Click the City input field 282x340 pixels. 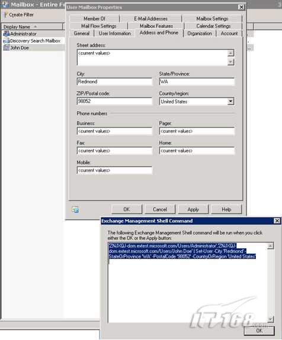point(114,82)
